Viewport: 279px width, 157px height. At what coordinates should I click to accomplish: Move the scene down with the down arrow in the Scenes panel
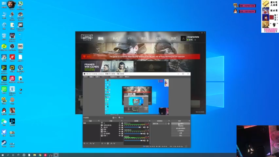tap(93, 143)
